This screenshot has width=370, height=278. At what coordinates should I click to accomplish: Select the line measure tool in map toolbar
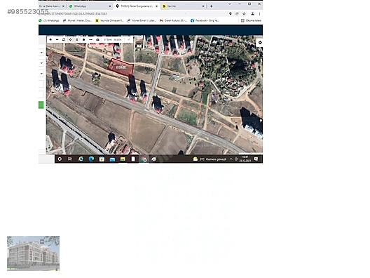click(90, 40)
